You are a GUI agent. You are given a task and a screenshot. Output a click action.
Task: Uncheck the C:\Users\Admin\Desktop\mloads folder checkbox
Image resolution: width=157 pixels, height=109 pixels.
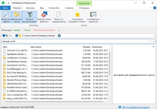tap(17, 36)
